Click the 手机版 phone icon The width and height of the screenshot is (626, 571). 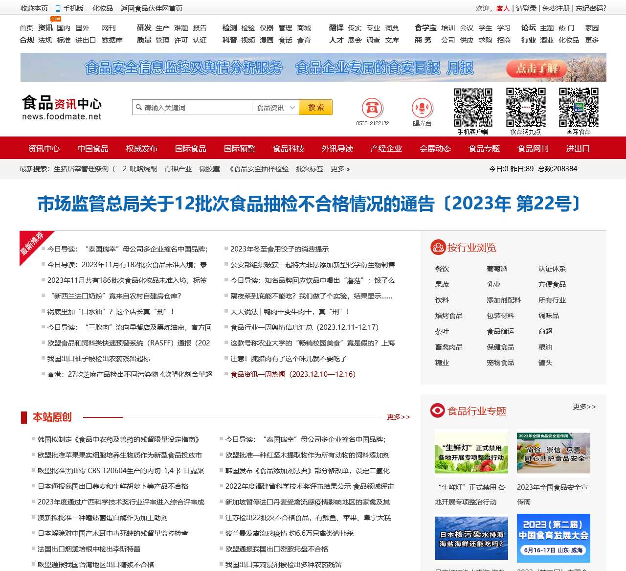coord(58,8)
